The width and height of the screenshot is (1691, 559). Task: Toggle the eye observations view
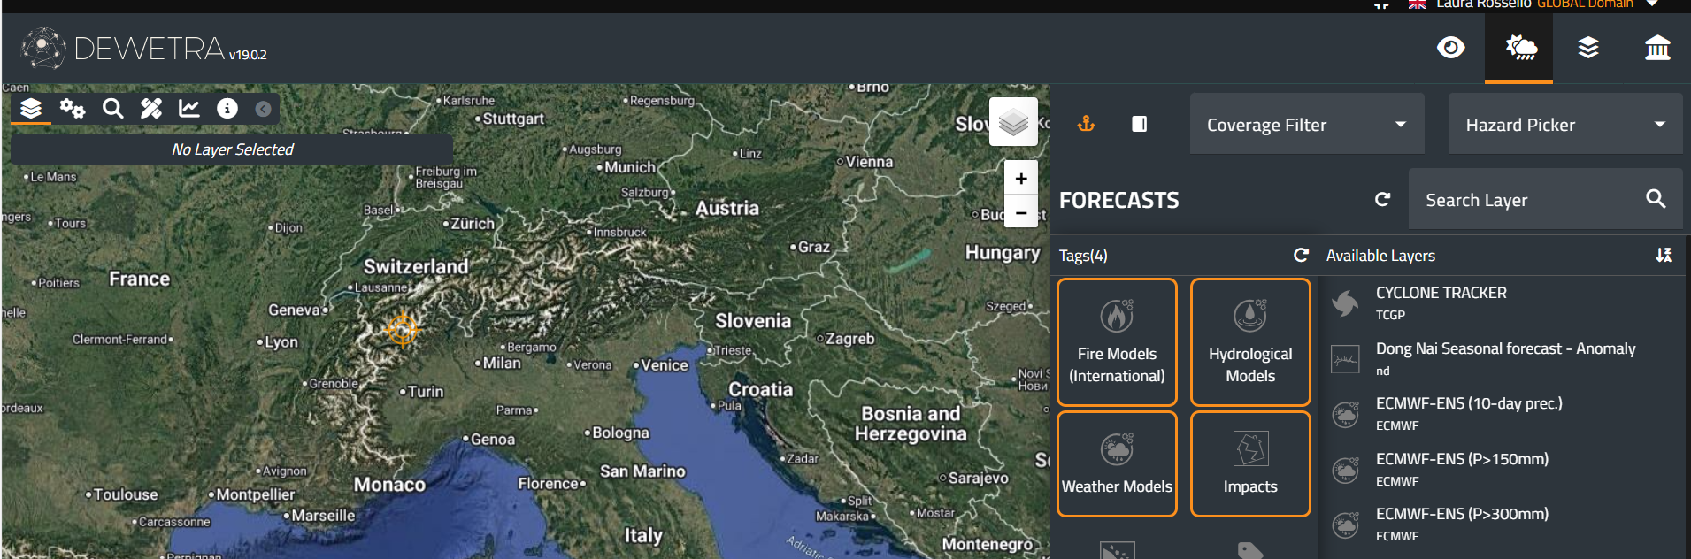click(x=1451, y=48)
